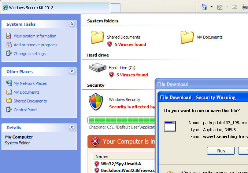Click the Internet Explorer logo on tab
This screenshot has width=248, height=173.
pyautogui.click(x=5, y=8)
